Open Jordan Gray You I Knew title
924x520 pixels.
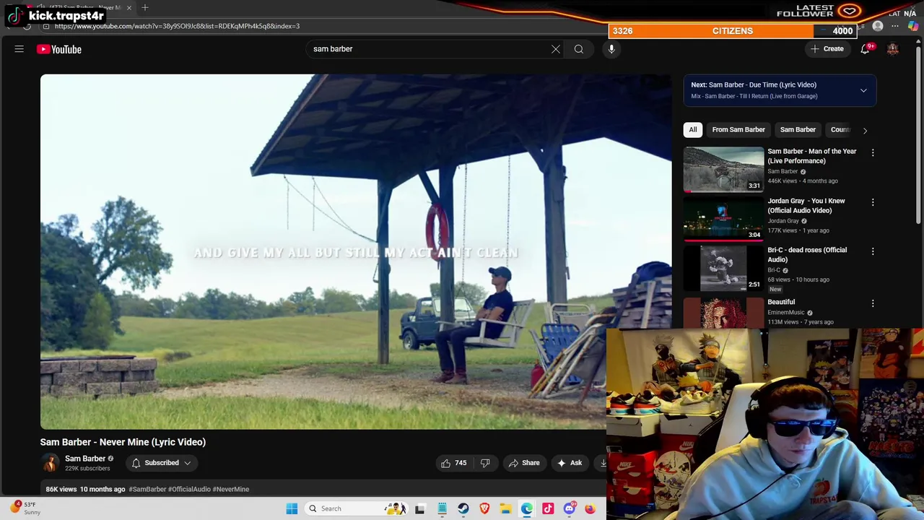806,206
